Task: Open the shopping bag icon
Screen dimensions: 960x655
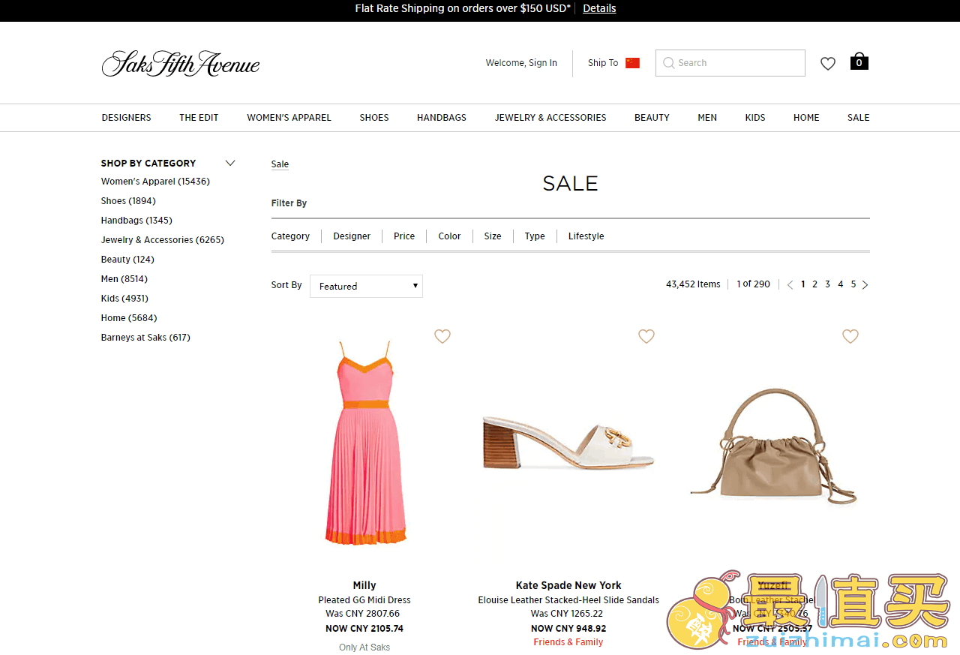Action: (x=859, y=62)
